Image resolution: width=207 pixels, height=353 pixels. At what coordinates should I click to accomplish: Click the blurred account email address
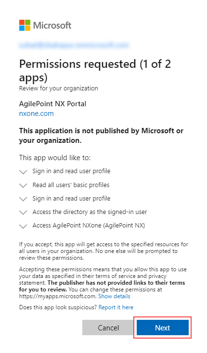click(74, 45)
